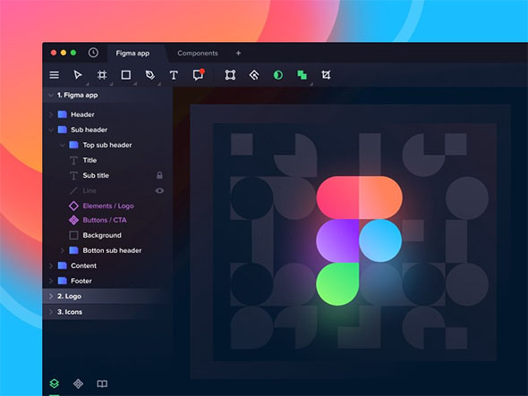Click the red-orange top of Figma logo

[x=359, y=198]
